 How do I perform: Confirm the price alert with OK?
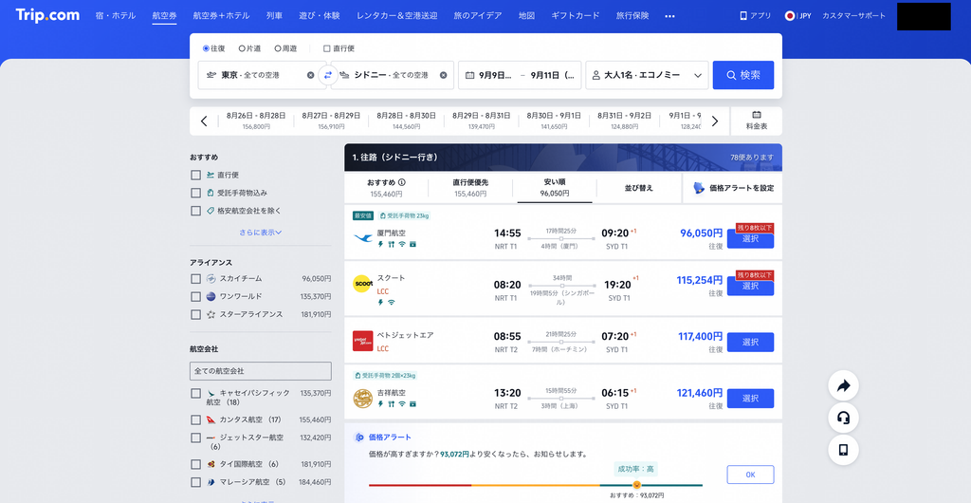point(750,475)
